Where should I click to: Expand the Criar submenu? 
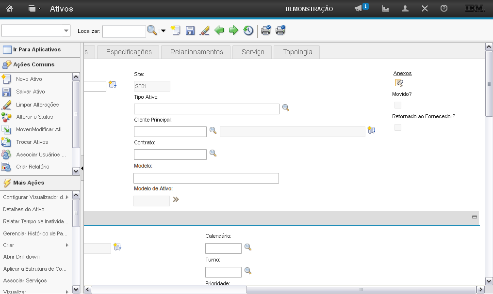pyautogui.click(x=67, y=245)
